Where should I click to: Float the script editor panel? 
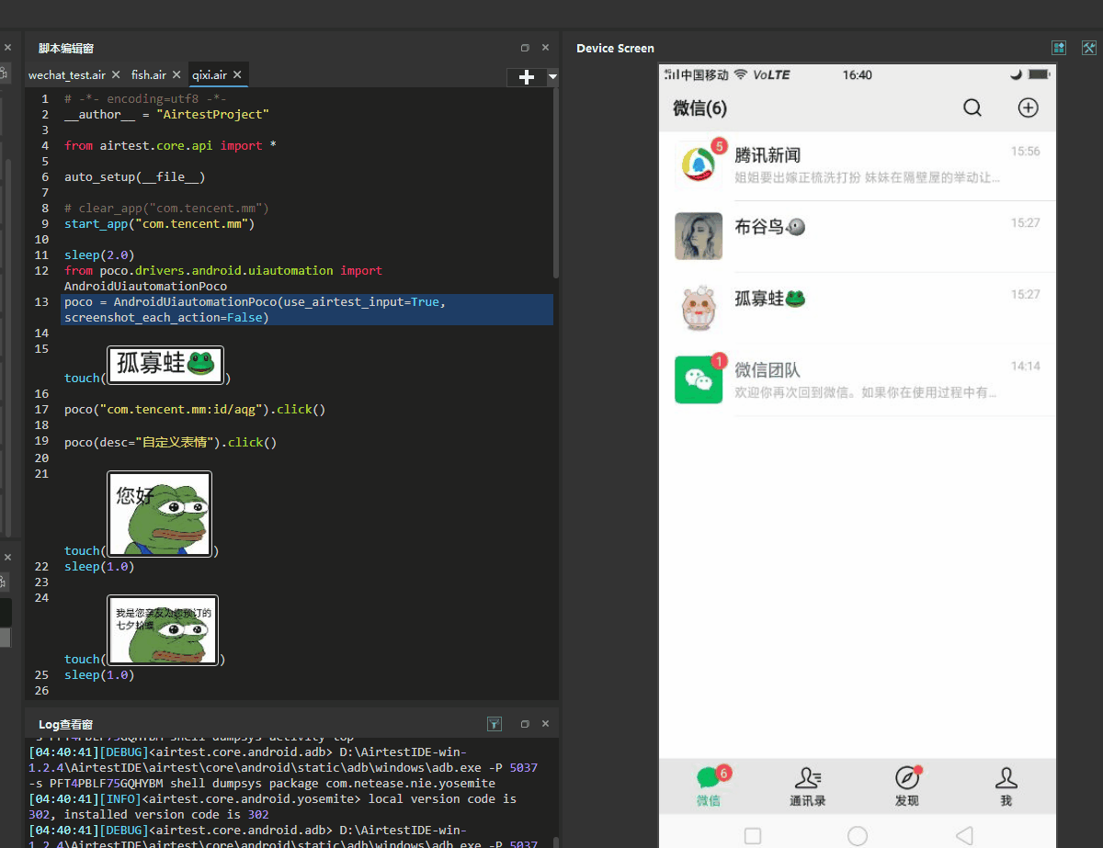click(525, 48)
